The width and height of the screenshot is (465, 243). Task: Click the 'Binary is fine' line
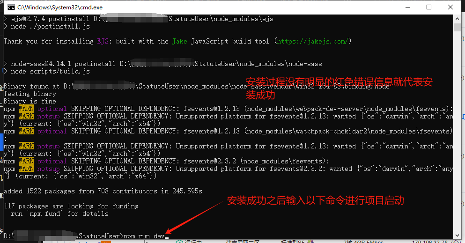coord(30,101)
